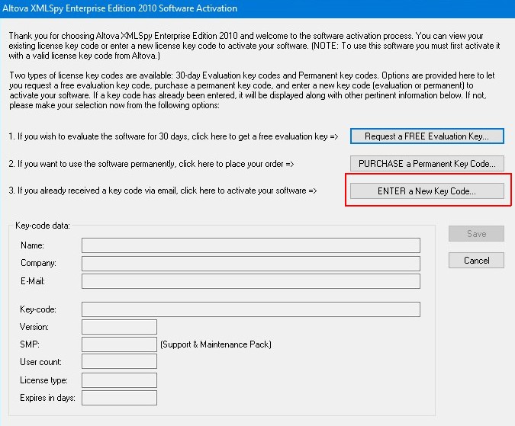Click the 'Key-code:' label
This screenshot has height=426, width=515.
coord(38,309)
